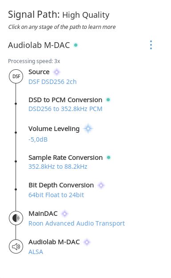171x278 pixels.
Task: Click the speaker output icon for Audiolab M-DAC
Action: point(16,246)
